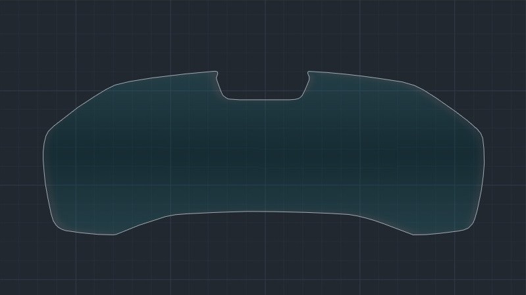Select the upper-left diagonal outline segment

[79, 106]
